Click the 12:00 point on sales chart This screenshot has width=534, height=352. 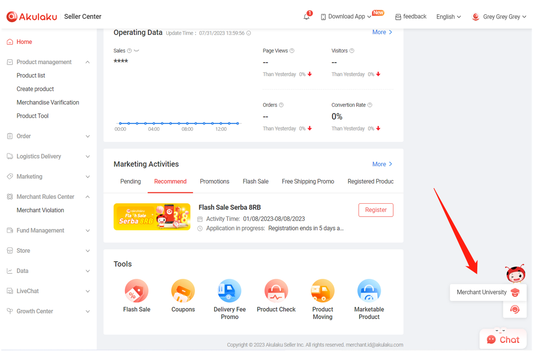221,123
